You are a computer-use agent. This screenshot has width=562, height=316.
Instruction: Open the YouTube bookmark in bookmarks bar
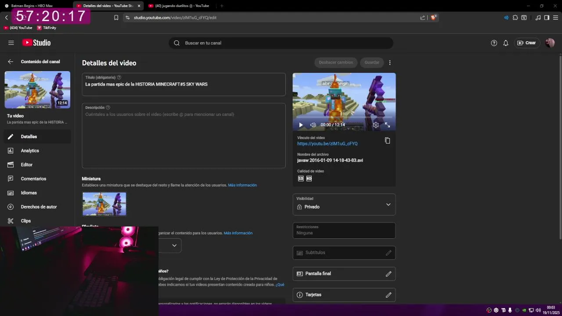18,28
